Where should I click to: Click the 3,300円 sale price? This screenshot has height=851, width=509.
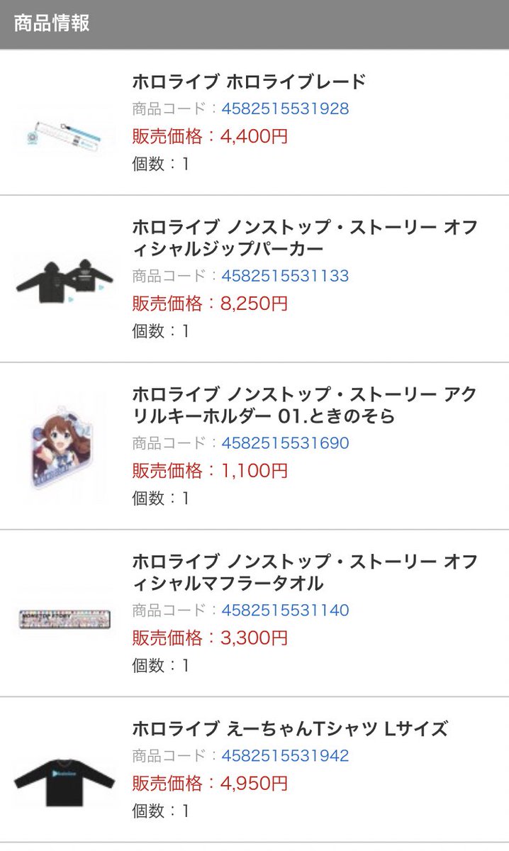pyautogui.click(x=254, y=638)
